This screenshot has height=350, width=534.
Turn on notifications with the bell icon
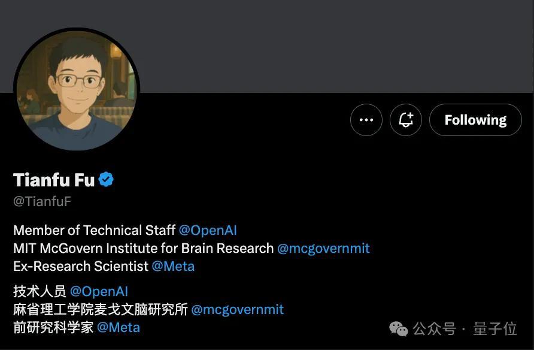[x=406, y=120]
